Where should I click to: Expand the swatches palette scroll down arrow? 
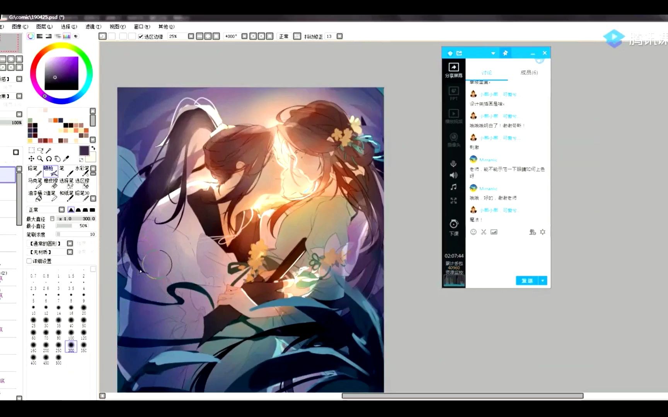click(93, 140)
